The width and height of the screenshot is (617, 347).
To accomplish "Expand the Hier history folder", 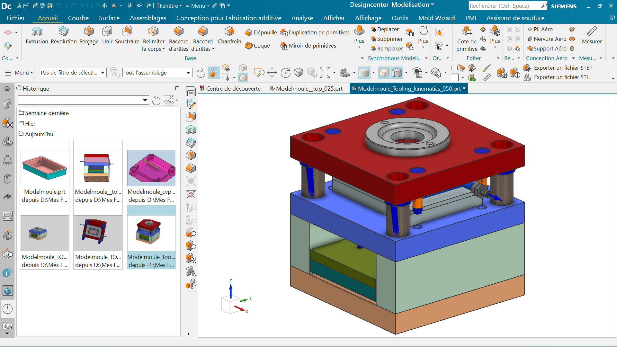I will click(x=27, y=123).
